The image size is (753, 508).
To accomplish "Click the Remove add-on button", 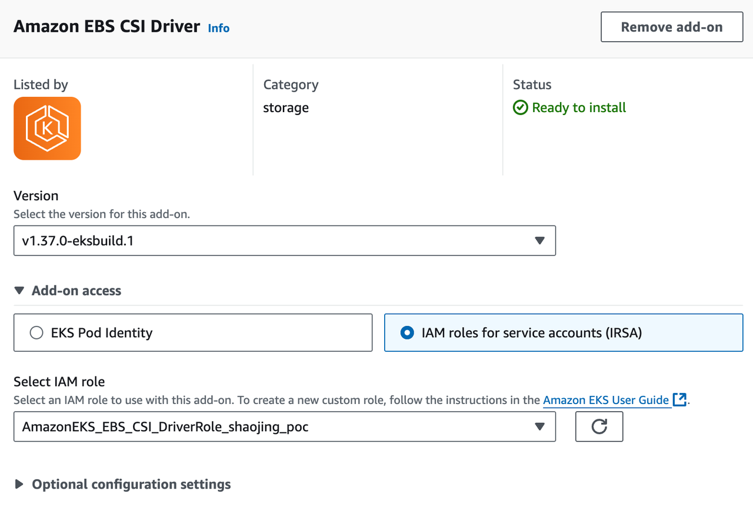I will (x=672, y=27).
